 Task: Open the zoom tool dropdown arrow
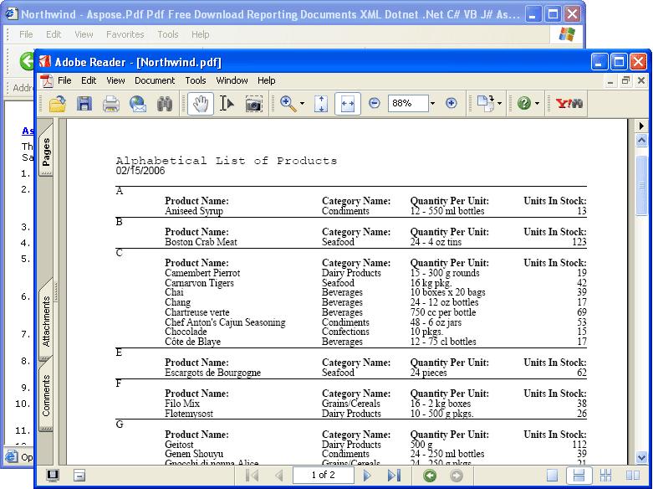pyautogui.click(x=302, y=104)
